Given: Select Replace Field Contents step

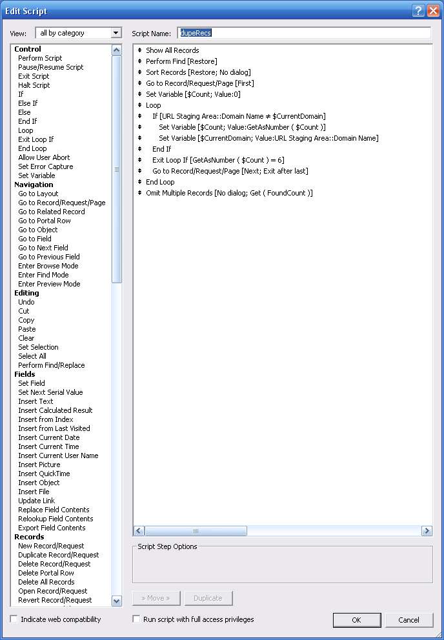Looking at the screenshot, I should tap(54, 510).
